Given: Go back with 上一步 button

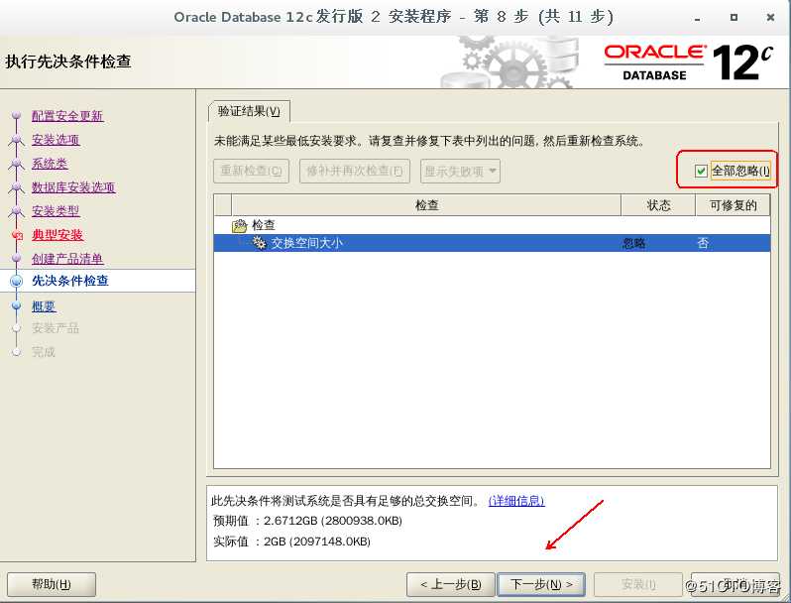Looking at the screenshot, I should pos(450,584).
